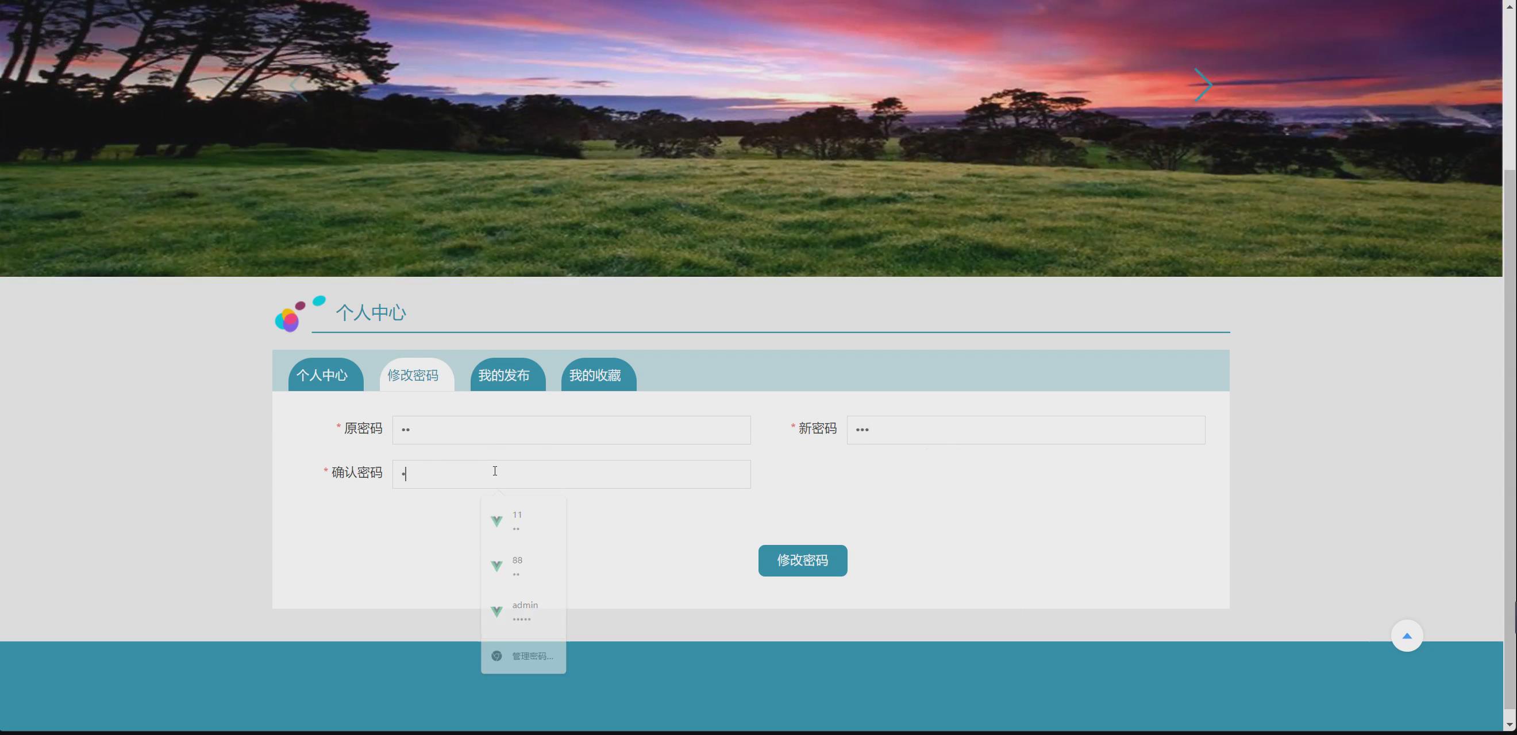Focus the 原密码 input field

(x=571, y=430)
